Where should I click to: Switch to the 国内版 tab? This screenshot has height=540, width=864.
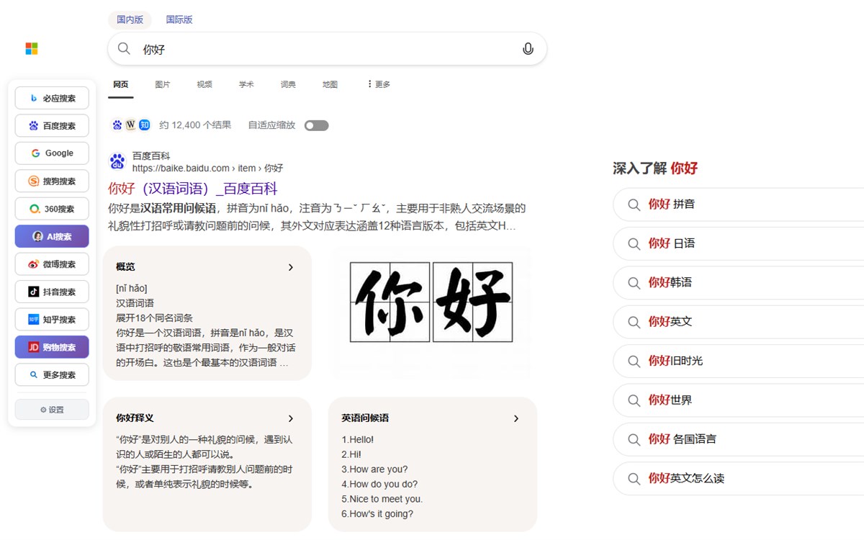(130, 19)
